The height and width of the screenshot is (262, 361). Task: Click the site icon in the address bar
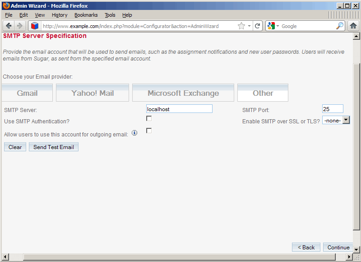pyautogui.click(x=35, y=26)
